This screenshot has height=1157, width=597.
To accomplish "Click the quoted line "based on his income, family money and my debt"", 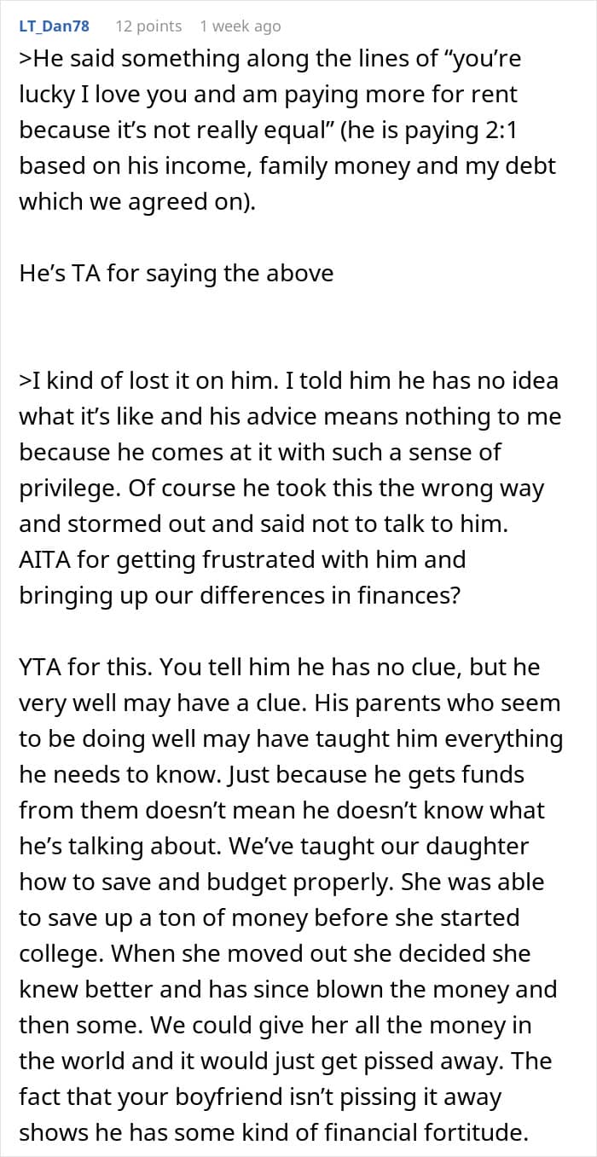I will click(x=287, y=167).
